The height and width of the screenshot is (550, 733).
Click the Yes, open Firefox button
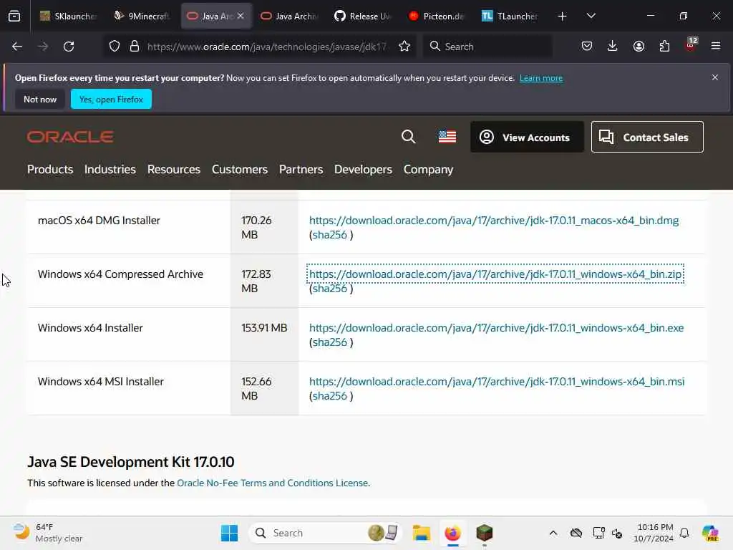point(111,99)
